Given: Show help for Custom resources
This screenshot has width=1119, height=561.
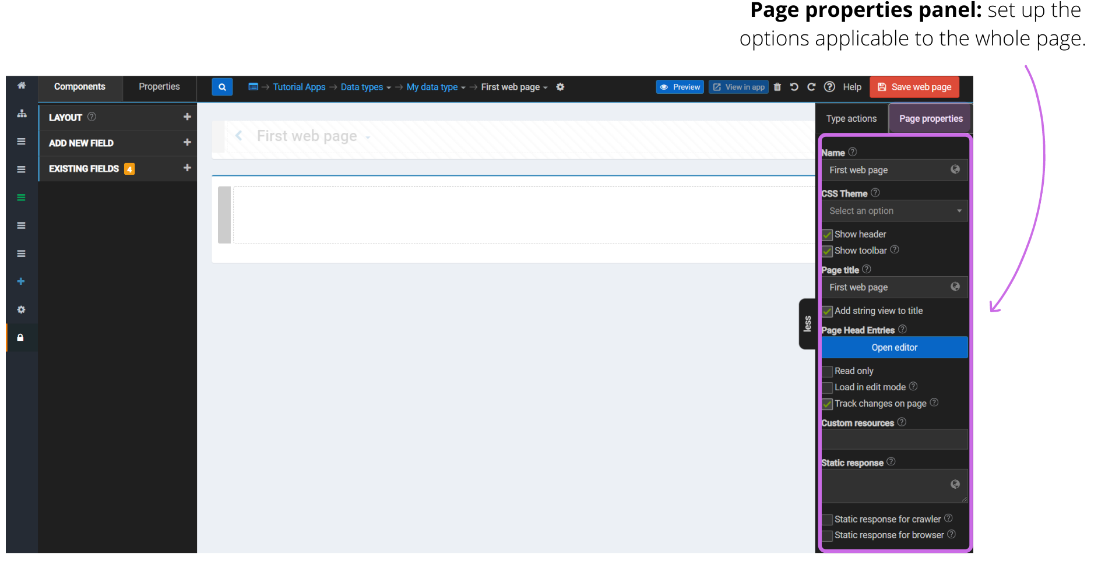Looking at the screenshot, I should pyautogui.click(x=902, y=422).
